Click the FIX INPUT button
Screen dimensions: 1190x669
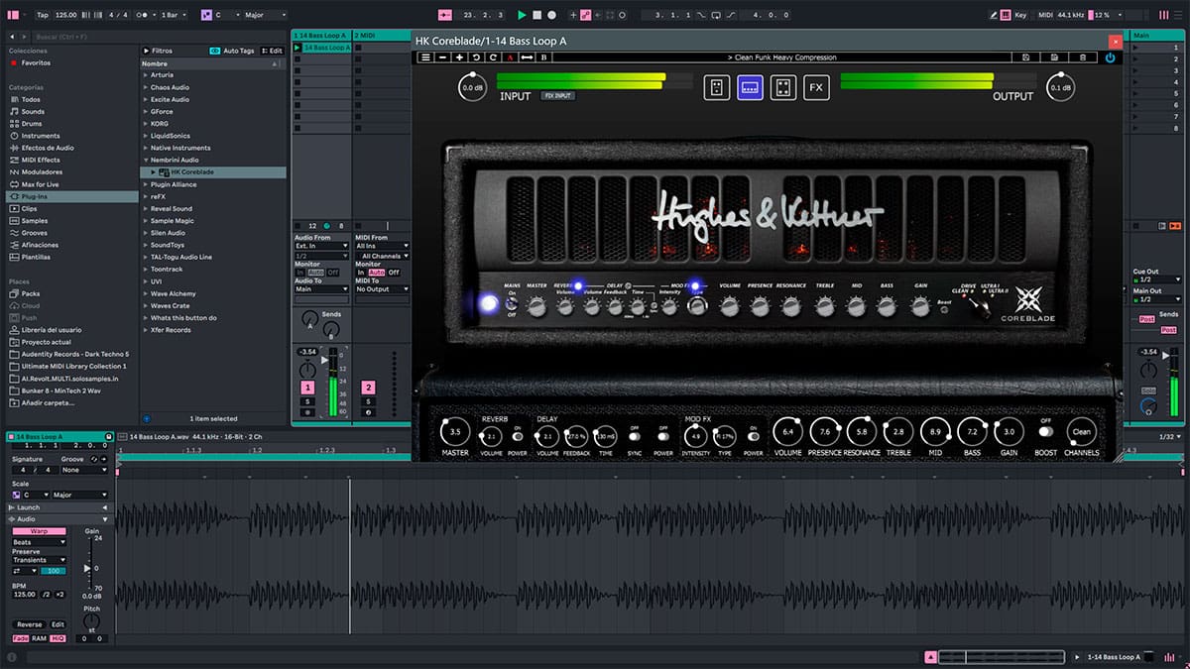(x=558, y=95)
